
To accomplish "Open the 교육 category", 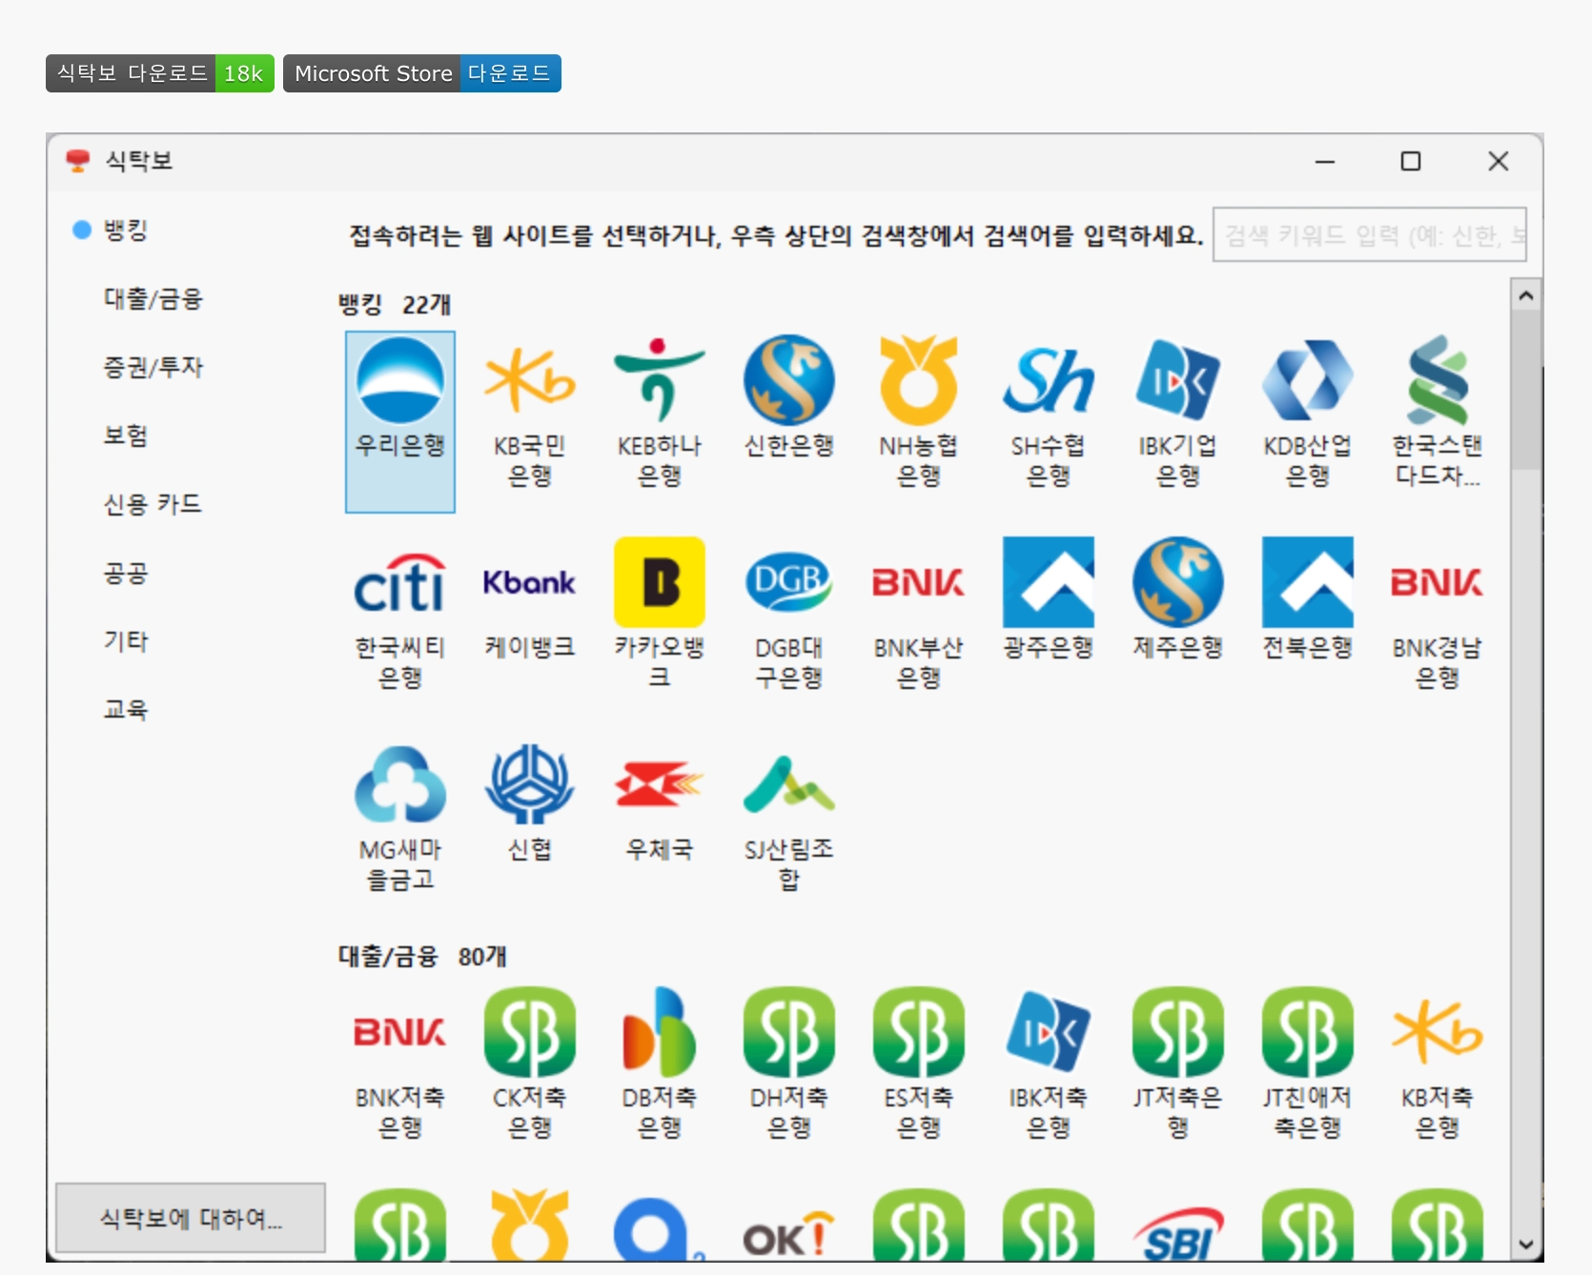I will [x=125, y=709].
